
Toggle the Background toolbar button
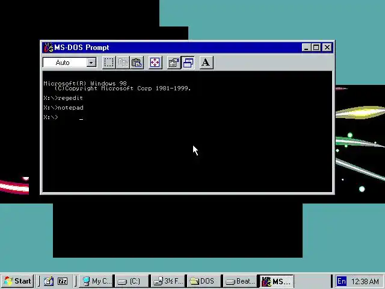point(188,63)
